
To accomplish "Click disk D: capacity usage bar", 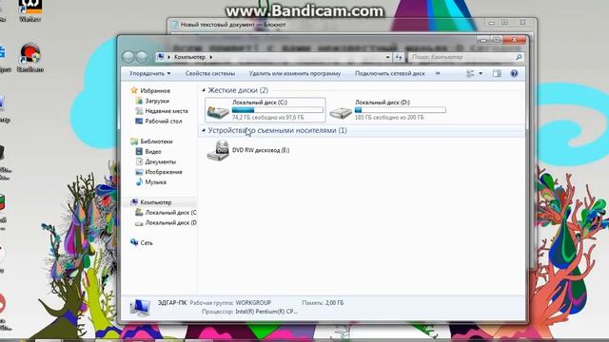I will coord(400,110).
